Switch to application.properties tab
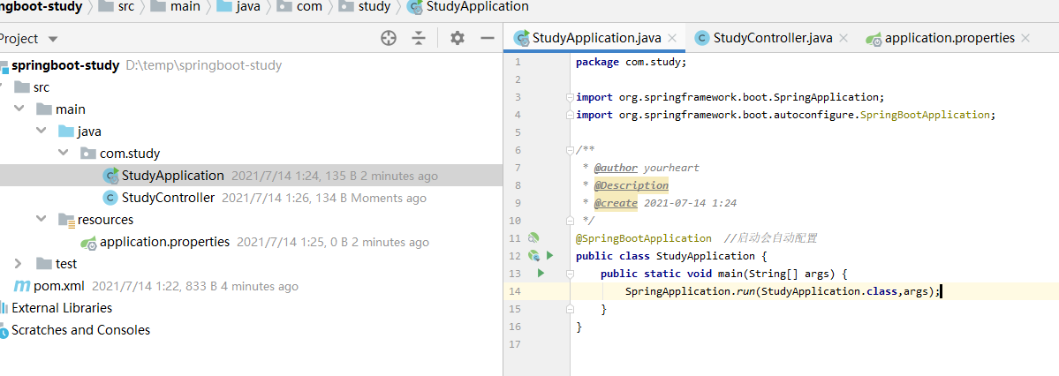 pyautogui.click(x=949, y=38)
